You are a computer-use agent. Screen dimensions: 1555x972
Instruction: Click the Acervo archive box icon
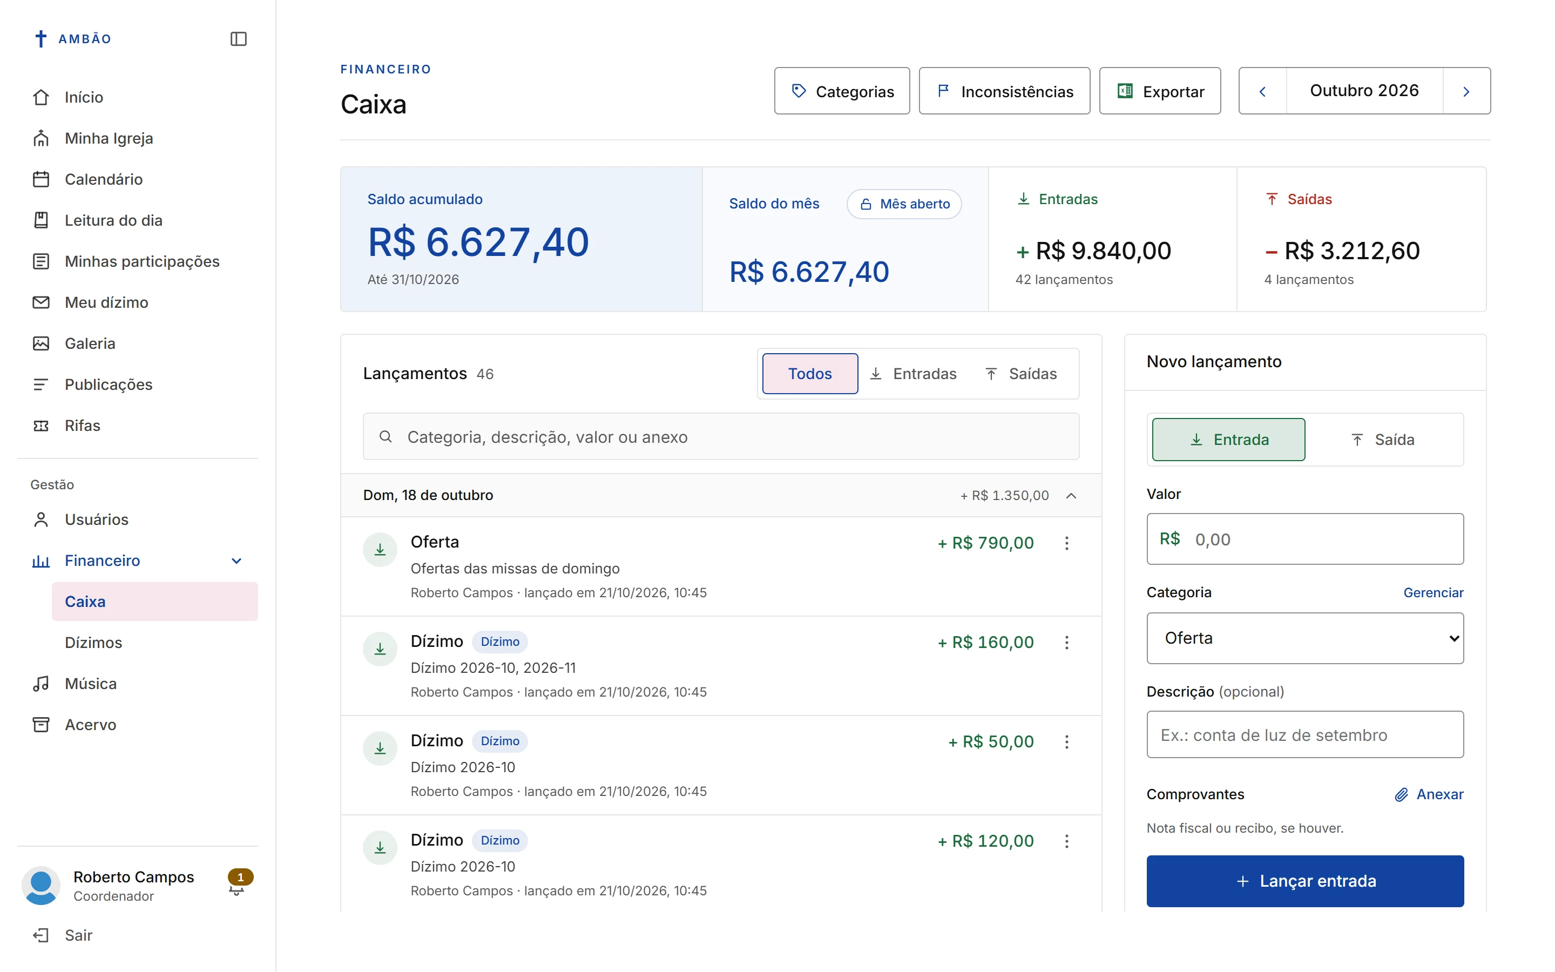click(x=41, y=725)
